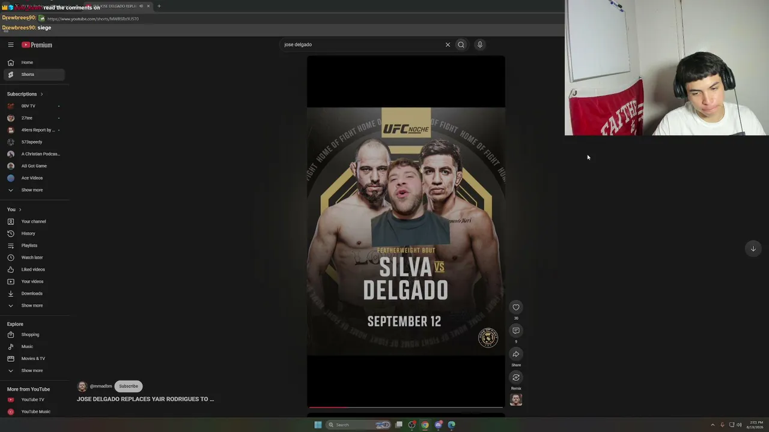Open the Windows Start menu
Screen dimensions: 769x432
318,425
